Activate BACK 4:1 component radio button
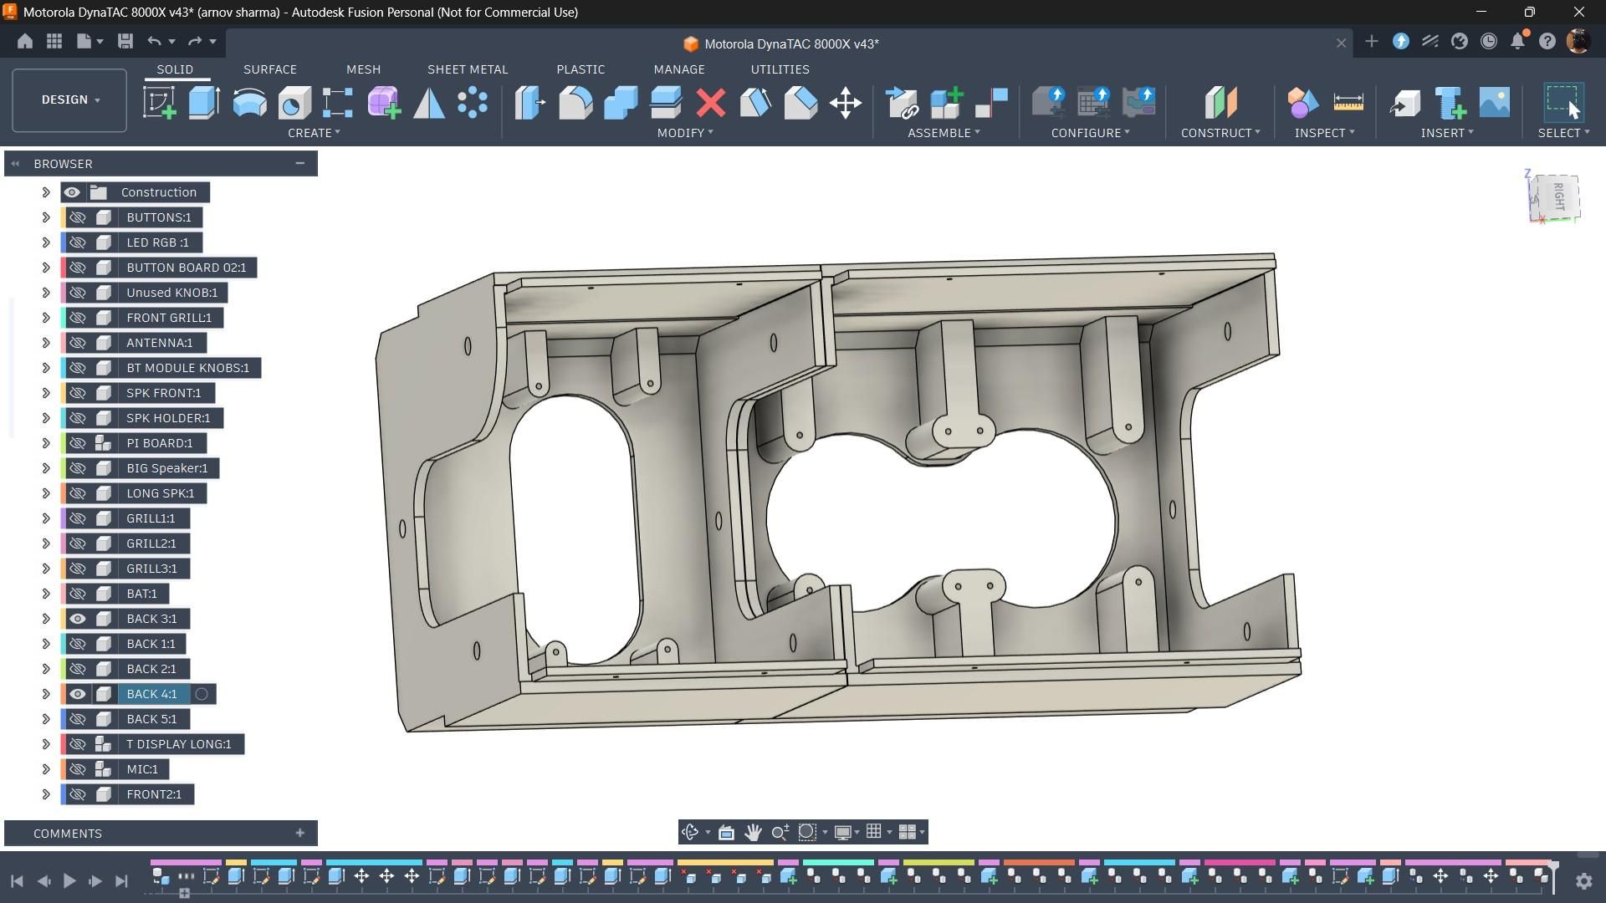1606x903 pixels. pos(202,694)
